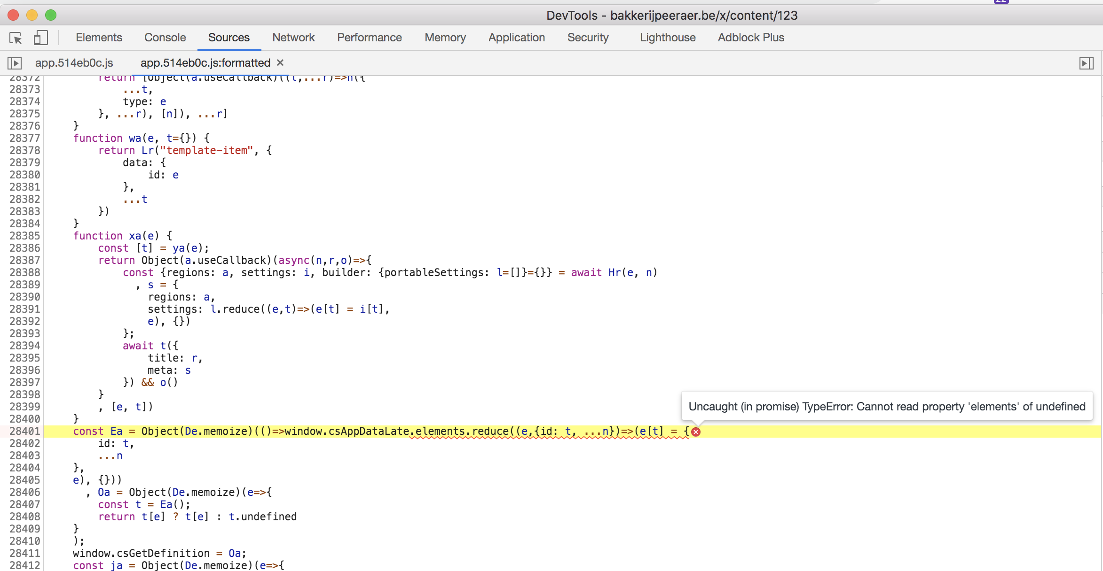1103x571 pixels.
Task: Toggle the device toolbar icon
Action: coord(40,38)
